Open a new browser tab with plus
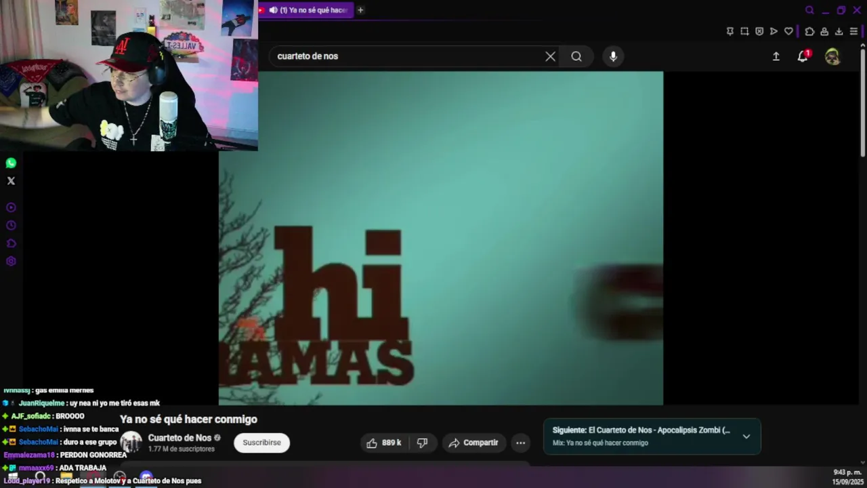Screen dimensions: 867x488 [360, 10]
